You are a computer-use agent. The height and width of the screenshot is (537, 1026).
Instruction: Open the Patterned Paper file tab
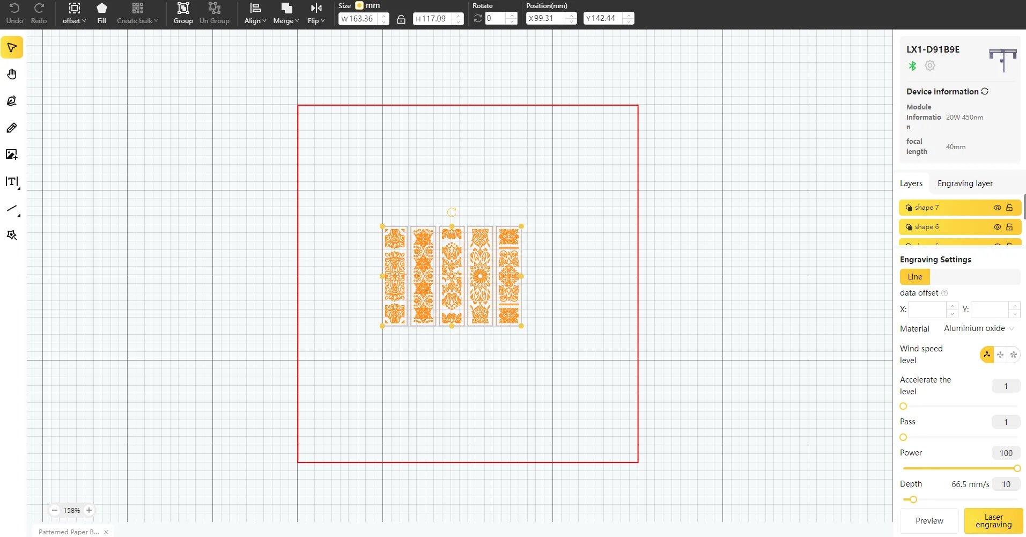click(69, 532)
